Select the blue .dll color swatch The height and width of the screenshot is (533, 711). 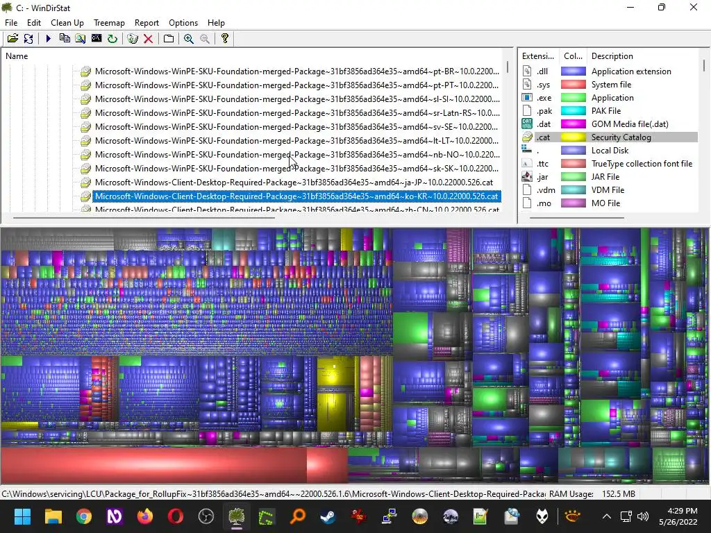[x=573, y=71]
